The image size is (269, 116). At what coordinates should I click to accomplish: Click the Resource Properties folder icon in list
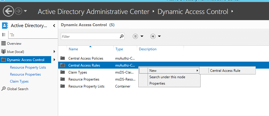[x=63, y=79]
